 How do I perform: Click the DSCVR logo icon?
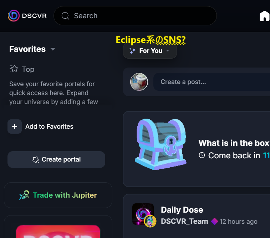[x=14, y=16]
